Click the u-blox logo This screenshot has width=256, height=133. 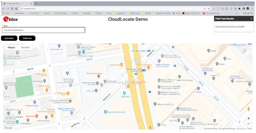click(11, 19)
